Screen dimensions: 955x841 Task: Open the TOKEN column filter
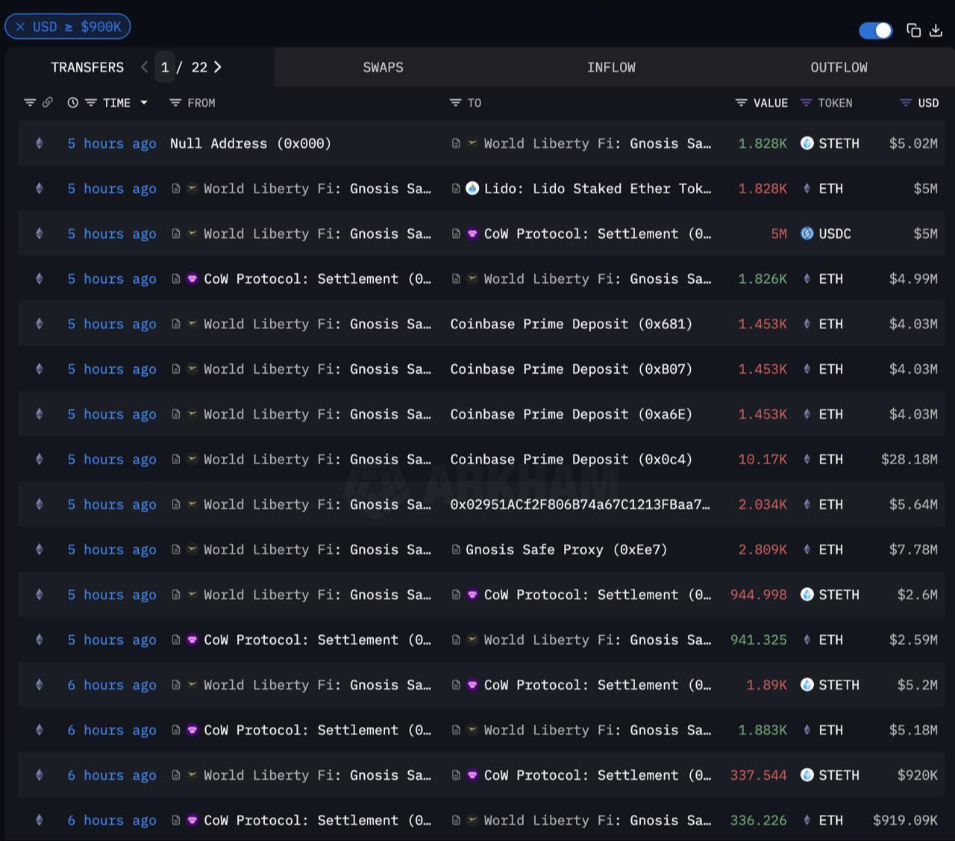(806, 102)
